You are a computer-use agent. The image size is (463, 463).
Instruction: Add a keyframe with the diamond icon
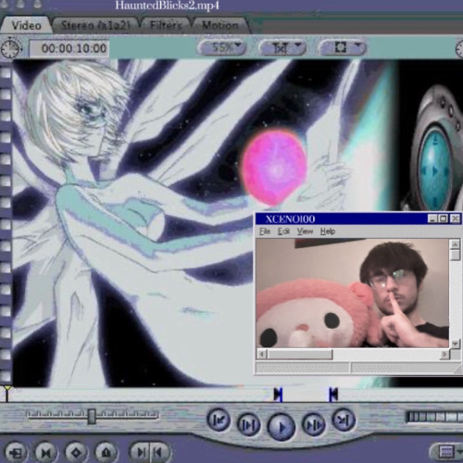point(76,453)
